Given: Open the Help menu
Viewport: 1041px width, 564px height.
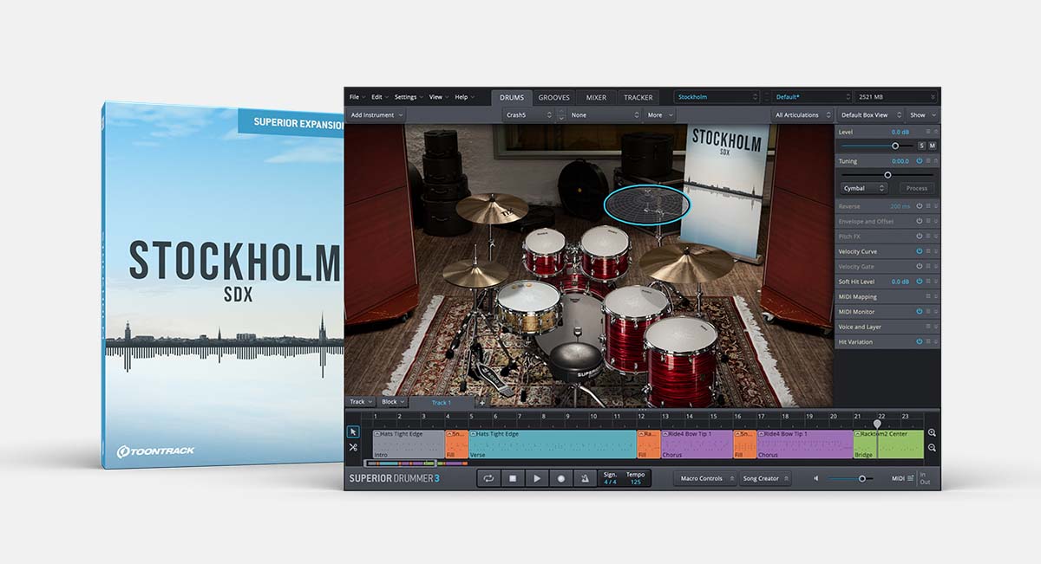Looking at the screenshot, I should click(463, 97).
